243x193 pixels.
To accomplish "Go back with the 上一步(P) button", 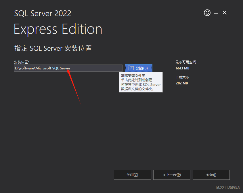I will click(x=172, y=175).
